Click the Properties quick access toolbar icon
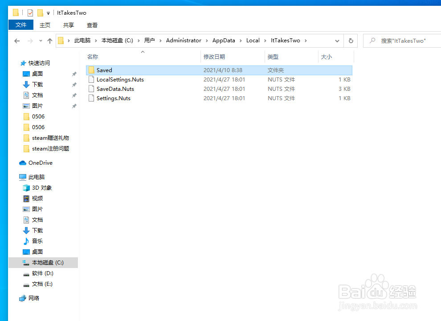Viewport: 441px width, 321px height. tap(30, 13)
